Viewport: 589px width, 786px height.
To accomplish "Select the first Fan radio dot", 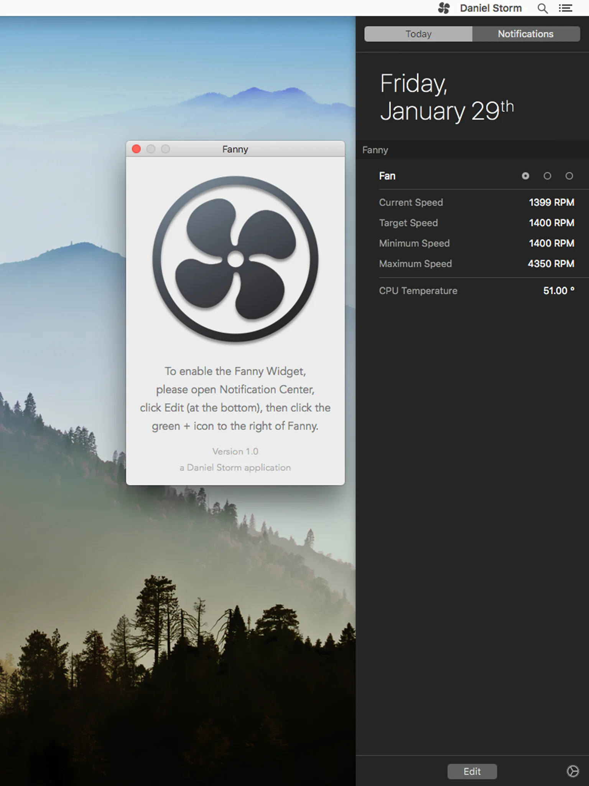I will [525, 176].
